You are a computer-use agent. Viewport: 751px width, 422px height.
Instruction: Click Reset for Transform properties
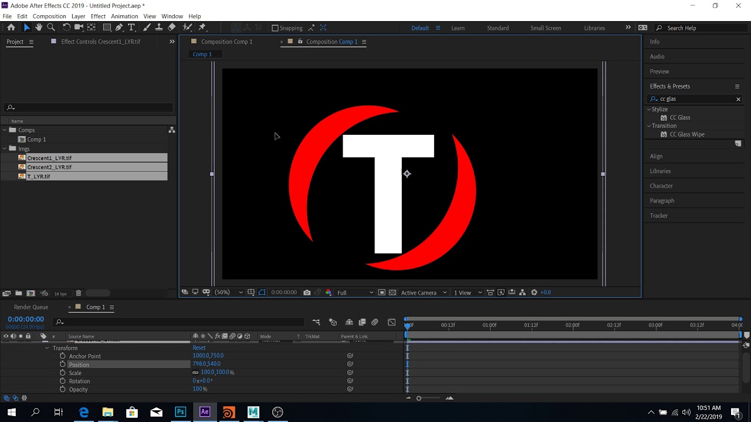pyautogui.click(x=199, y=348)
